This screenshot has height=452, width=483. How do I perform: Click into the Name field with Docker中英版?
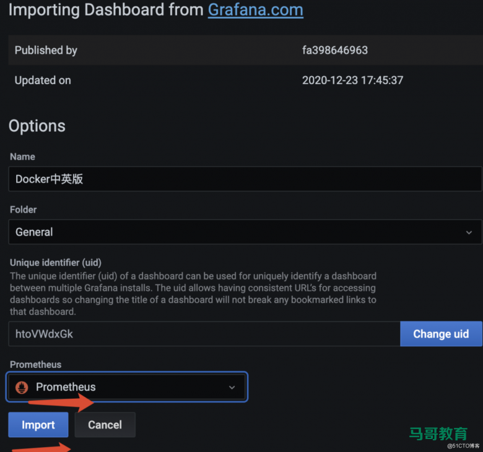(245, 179)
